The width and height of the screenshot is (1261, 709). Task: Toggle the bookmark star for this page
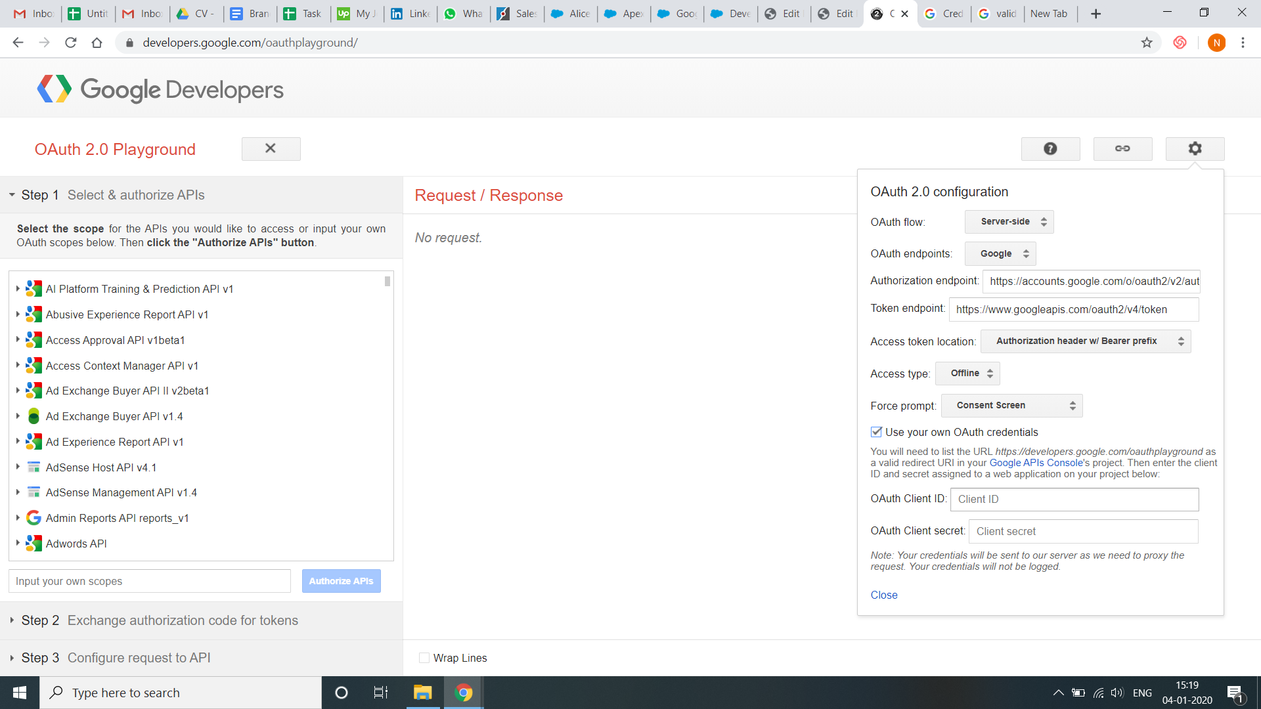1147,42
